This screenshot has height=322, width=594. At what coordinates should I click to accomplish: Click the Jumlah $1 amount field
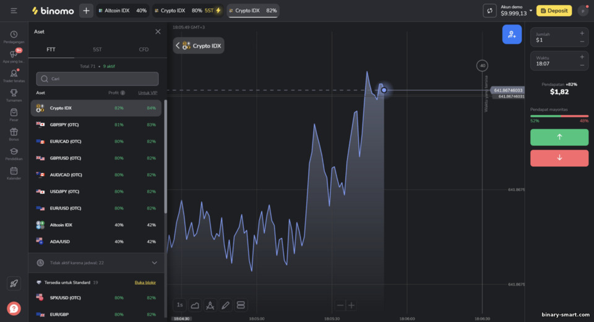(x=559, y=37)
